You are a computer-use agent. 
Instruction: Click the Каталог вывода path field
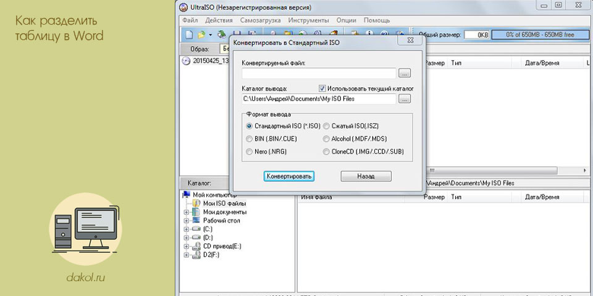coord(319,99)
